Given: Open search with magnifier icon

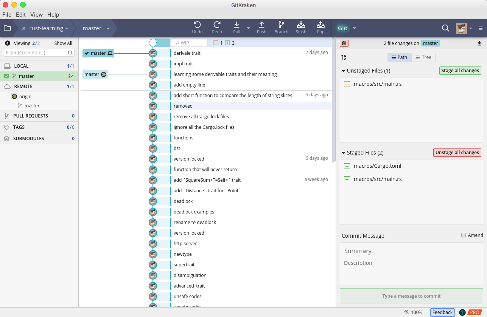Looking at the screenshot, I should coord(446,28).
